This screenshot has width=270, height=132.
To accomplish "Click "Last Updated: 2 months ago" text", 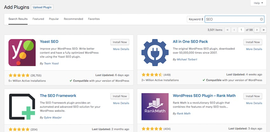I will (111, 129).
